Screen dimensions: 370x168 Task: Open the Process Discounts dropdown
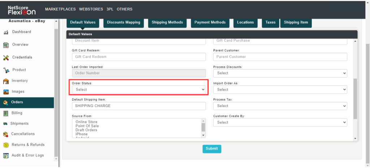[x=280, y=73]
